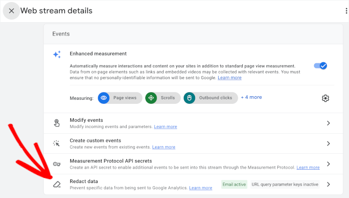Click the Create custom events cursor icon
Viewport: 349px width, 198px height.
[x=56, y=143]
